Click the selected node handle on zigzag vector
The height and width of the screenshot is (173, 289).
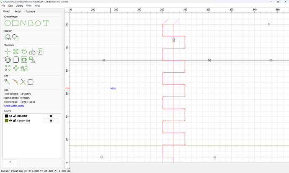coord(174,40)
